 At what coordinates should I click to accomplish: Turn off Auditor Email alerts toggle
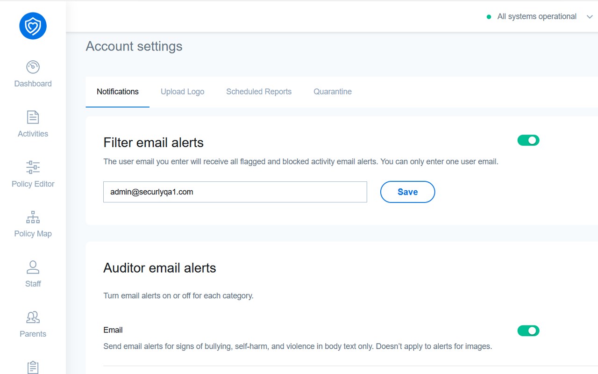pyautogui.click(x=528, y=331)
